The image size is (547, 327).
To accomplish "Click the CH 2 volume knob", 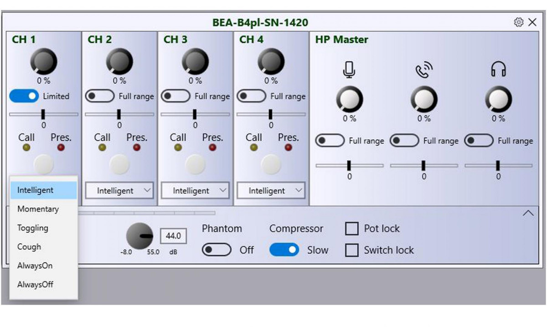I will coord(119,61).
